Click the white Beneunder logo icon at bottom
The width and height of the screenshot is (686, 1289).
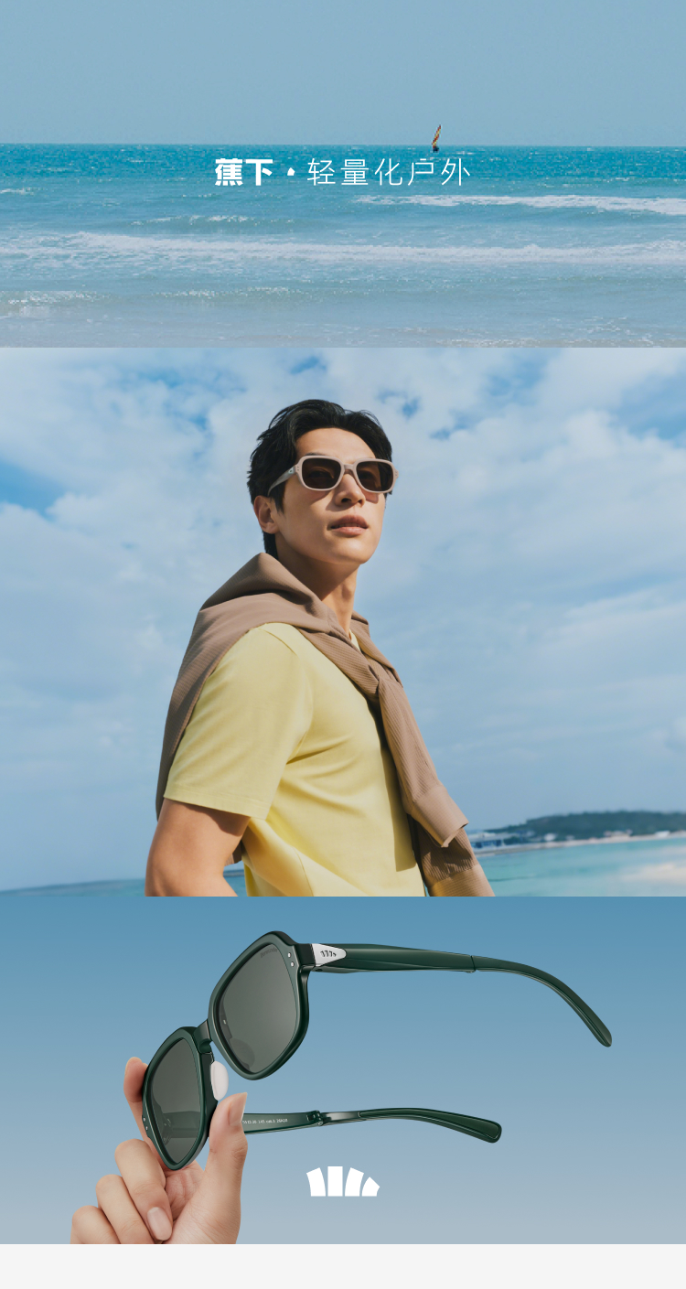[343, 1181]
